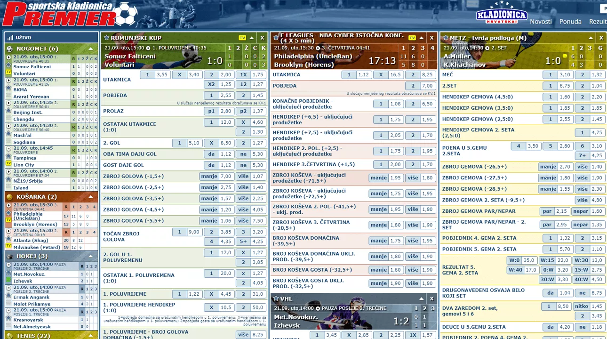
Task: Click TV stream icon for Somuz Falticeni match
Action: (8, 72)
